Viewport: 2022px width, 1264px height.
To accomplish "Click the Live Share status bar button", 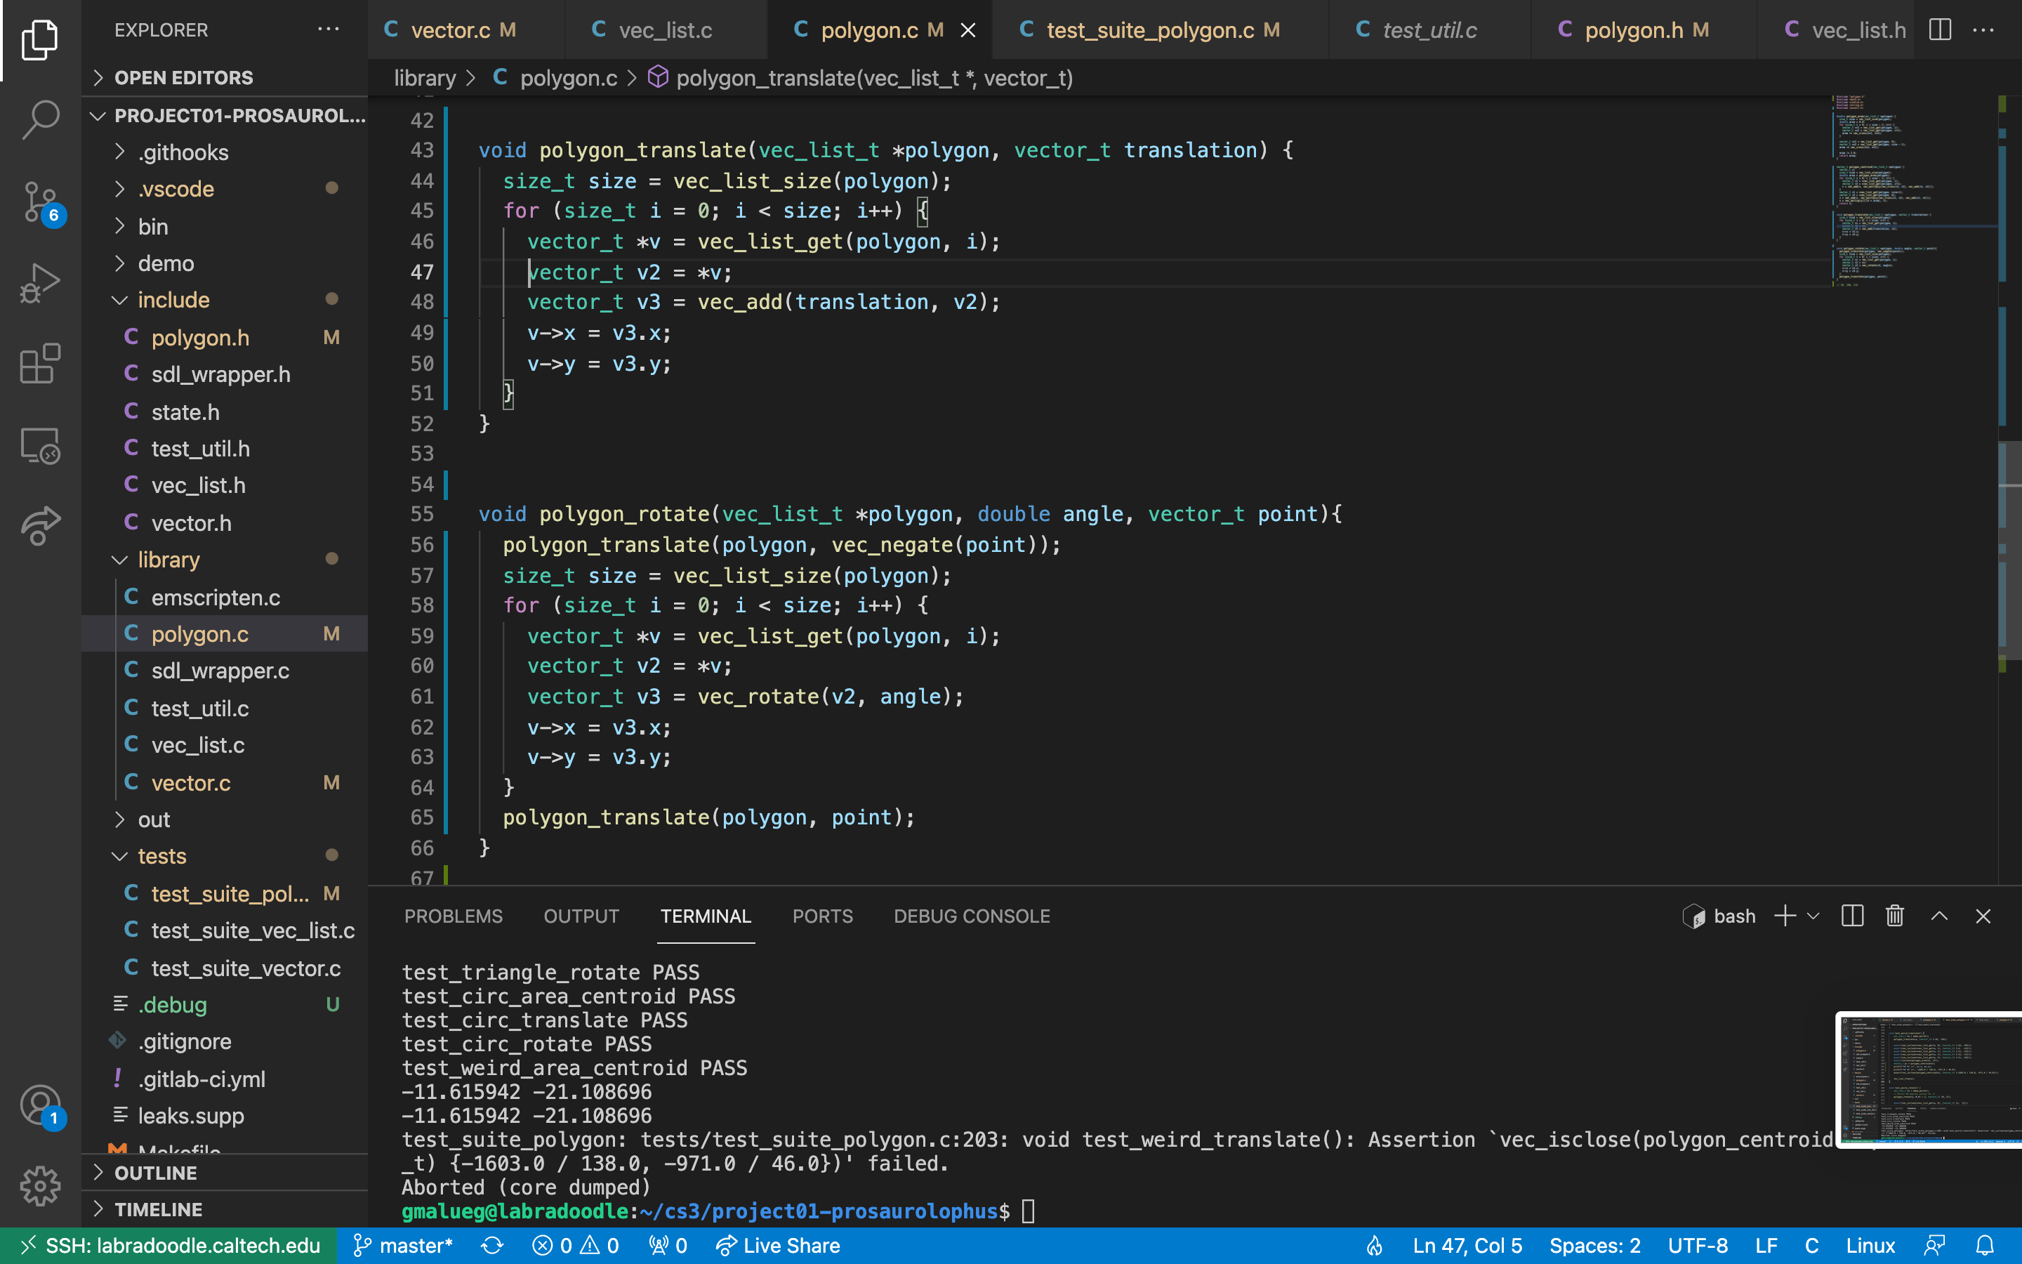I will pos(778,1246).
